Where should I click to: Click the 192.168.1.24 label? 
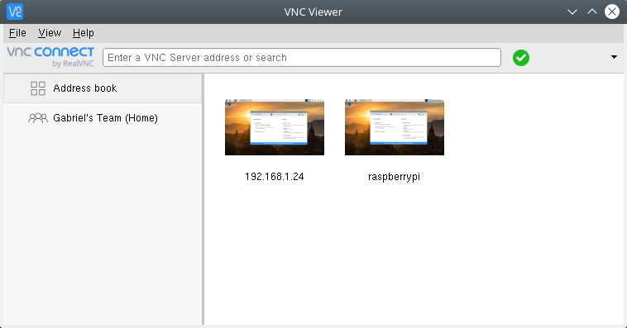[275, 177]
